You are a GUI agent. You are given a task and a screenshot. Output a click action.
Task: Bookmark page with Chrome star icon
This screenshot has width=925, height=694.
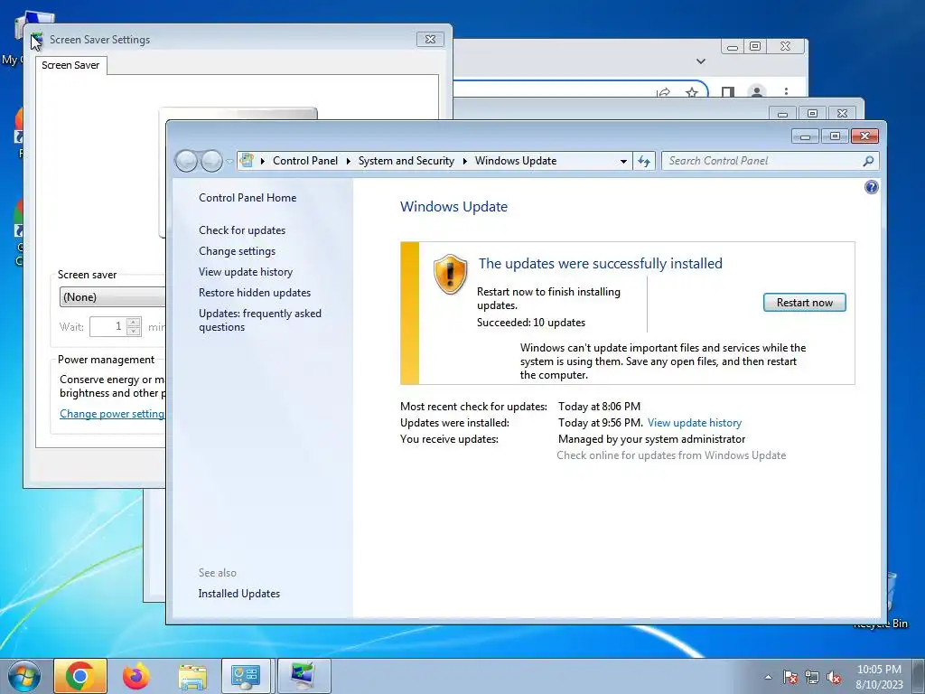coord(692,92)
